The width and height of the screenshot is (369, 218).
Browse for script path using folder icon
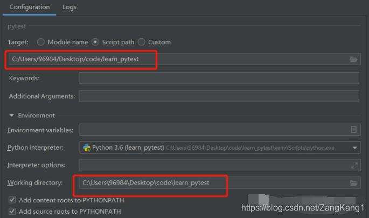pos(353,59)
